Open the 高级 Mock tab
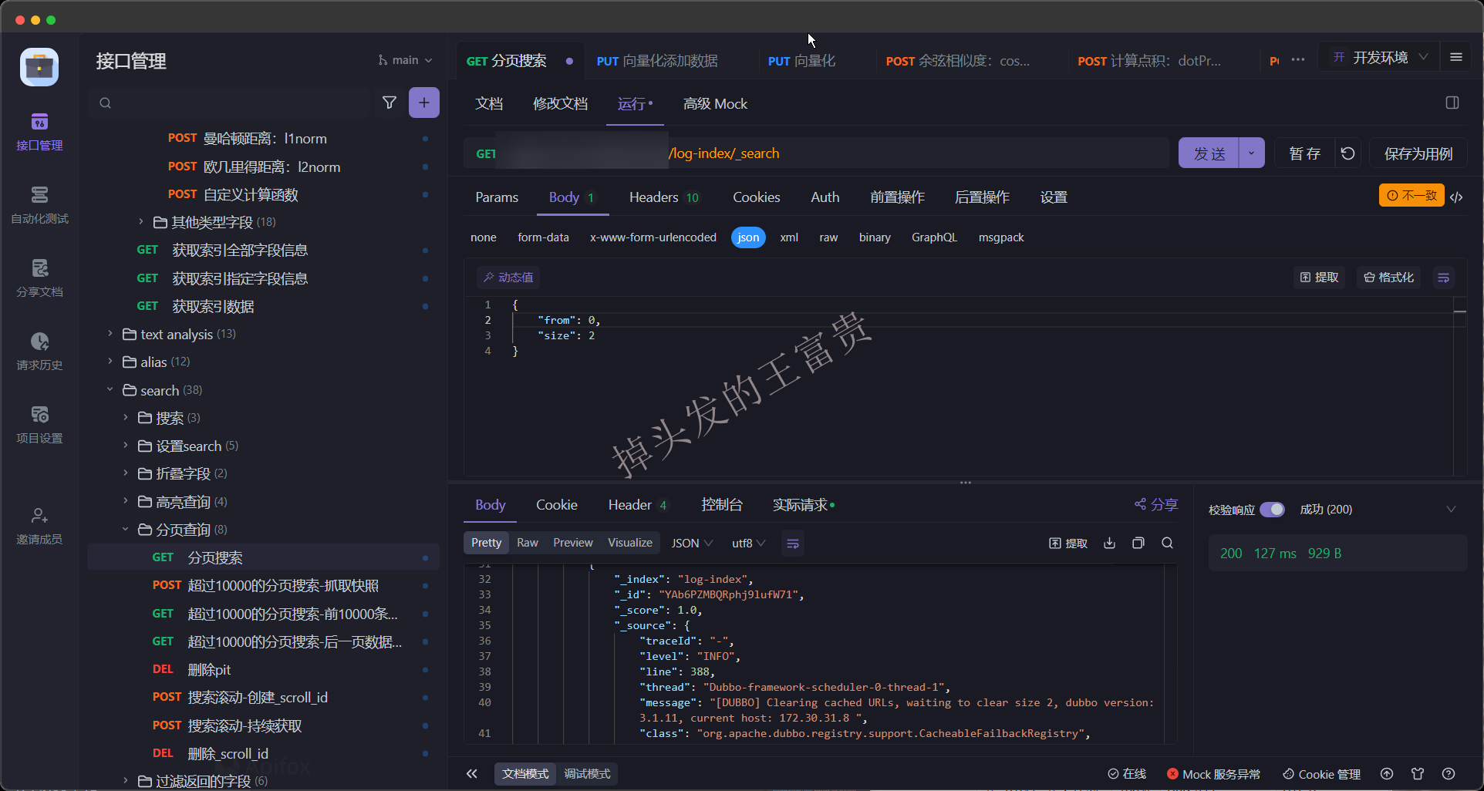This screenshot has height=791, width=1484. [715, 104]
